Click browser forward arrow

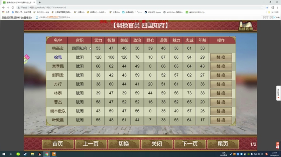[8, 7]
